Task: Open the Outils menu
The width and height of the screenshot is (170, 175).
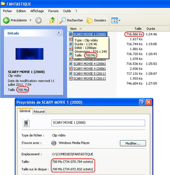Action: 67,11
